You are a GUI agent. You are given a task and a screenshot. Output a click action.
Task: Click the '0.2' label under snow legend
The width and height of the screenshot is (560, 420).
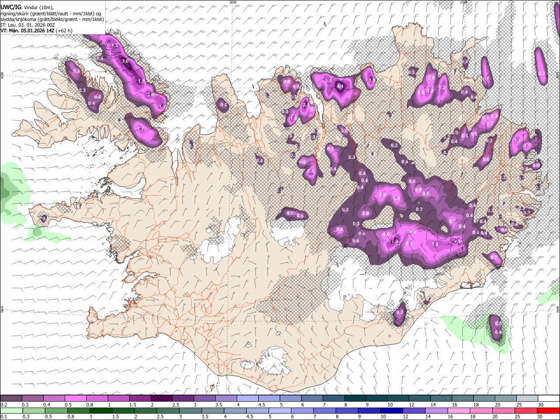tap(3, 405)
